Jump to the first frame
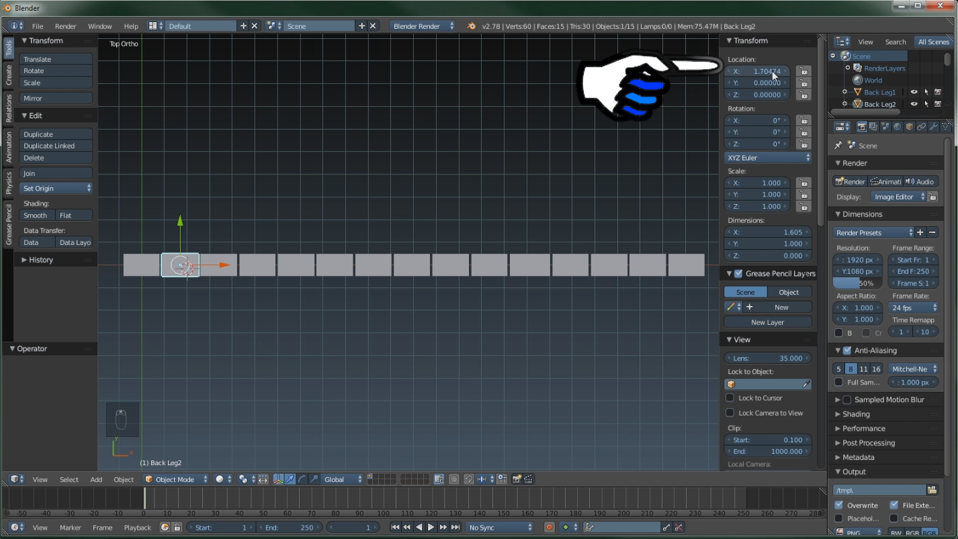This screenshot has height=539, width=958. [x=395, y=528]
